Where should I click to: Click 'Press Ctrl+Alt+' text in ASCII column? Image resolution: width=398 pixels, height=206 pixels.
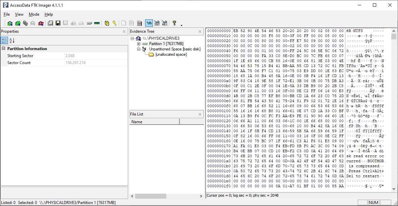point(366,171)
